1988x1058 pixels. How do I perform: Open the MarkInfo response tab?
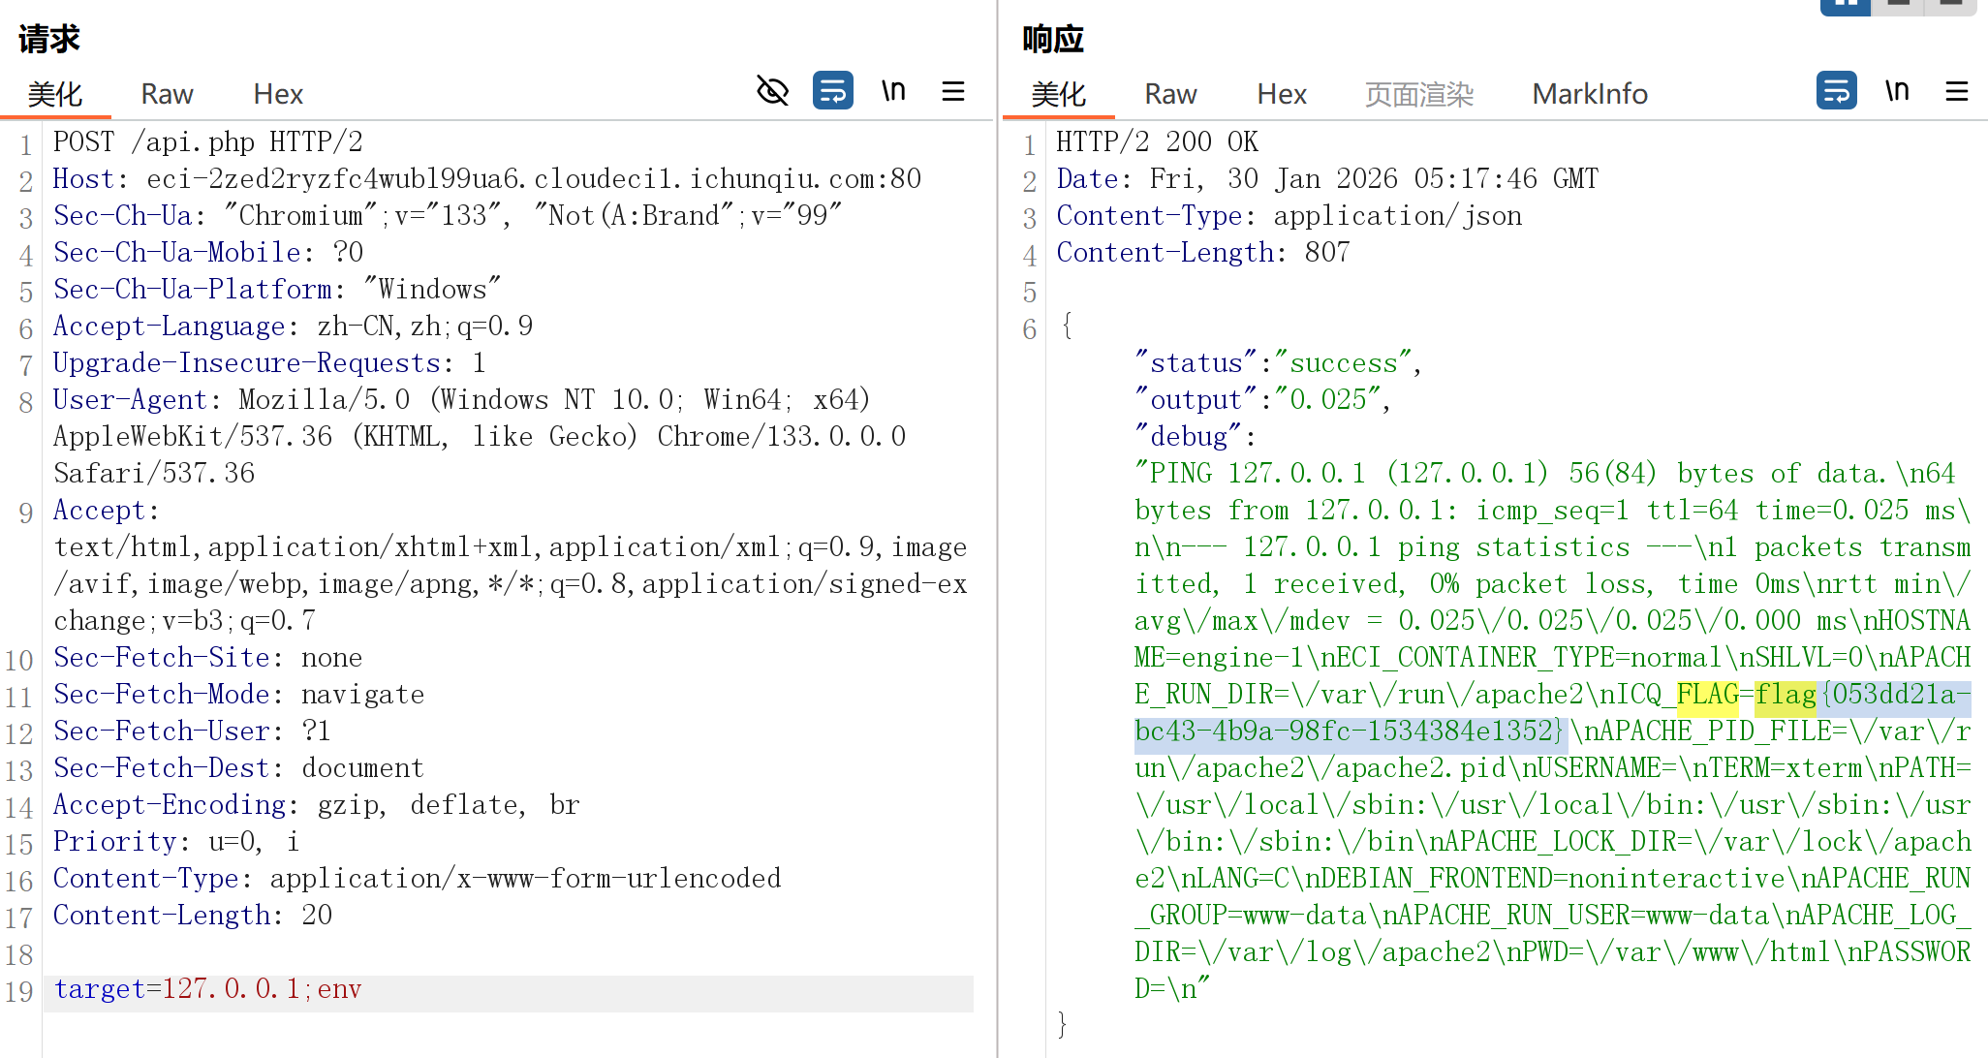click(x=1589, y=94)
